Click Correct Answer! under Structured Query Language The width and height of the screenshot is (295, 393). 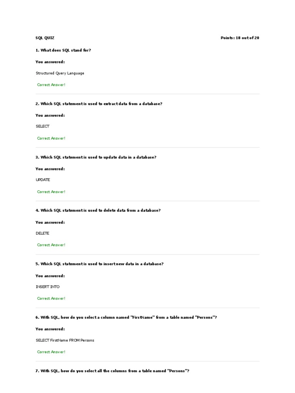pyautogui.click(x=51, y=85)
